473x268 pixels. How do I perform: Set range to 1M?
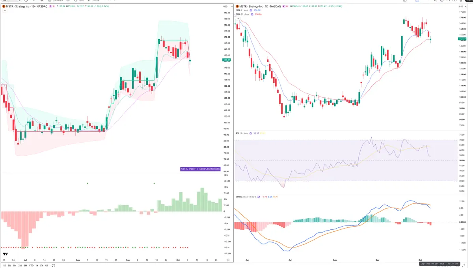[x=15, y=266]
